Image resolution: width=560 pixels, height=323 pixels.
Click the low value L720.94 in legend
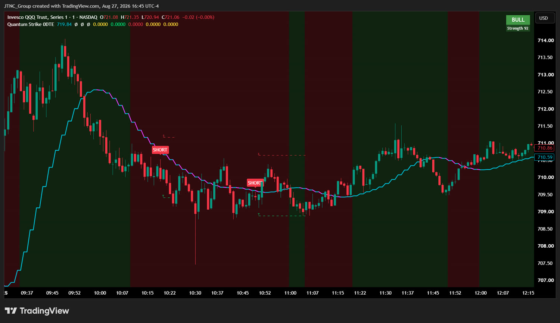click(150, 17)
